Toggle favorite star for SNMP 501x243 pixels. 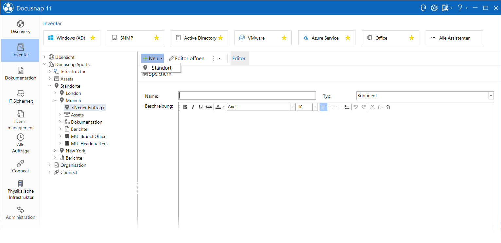point(157,38)
